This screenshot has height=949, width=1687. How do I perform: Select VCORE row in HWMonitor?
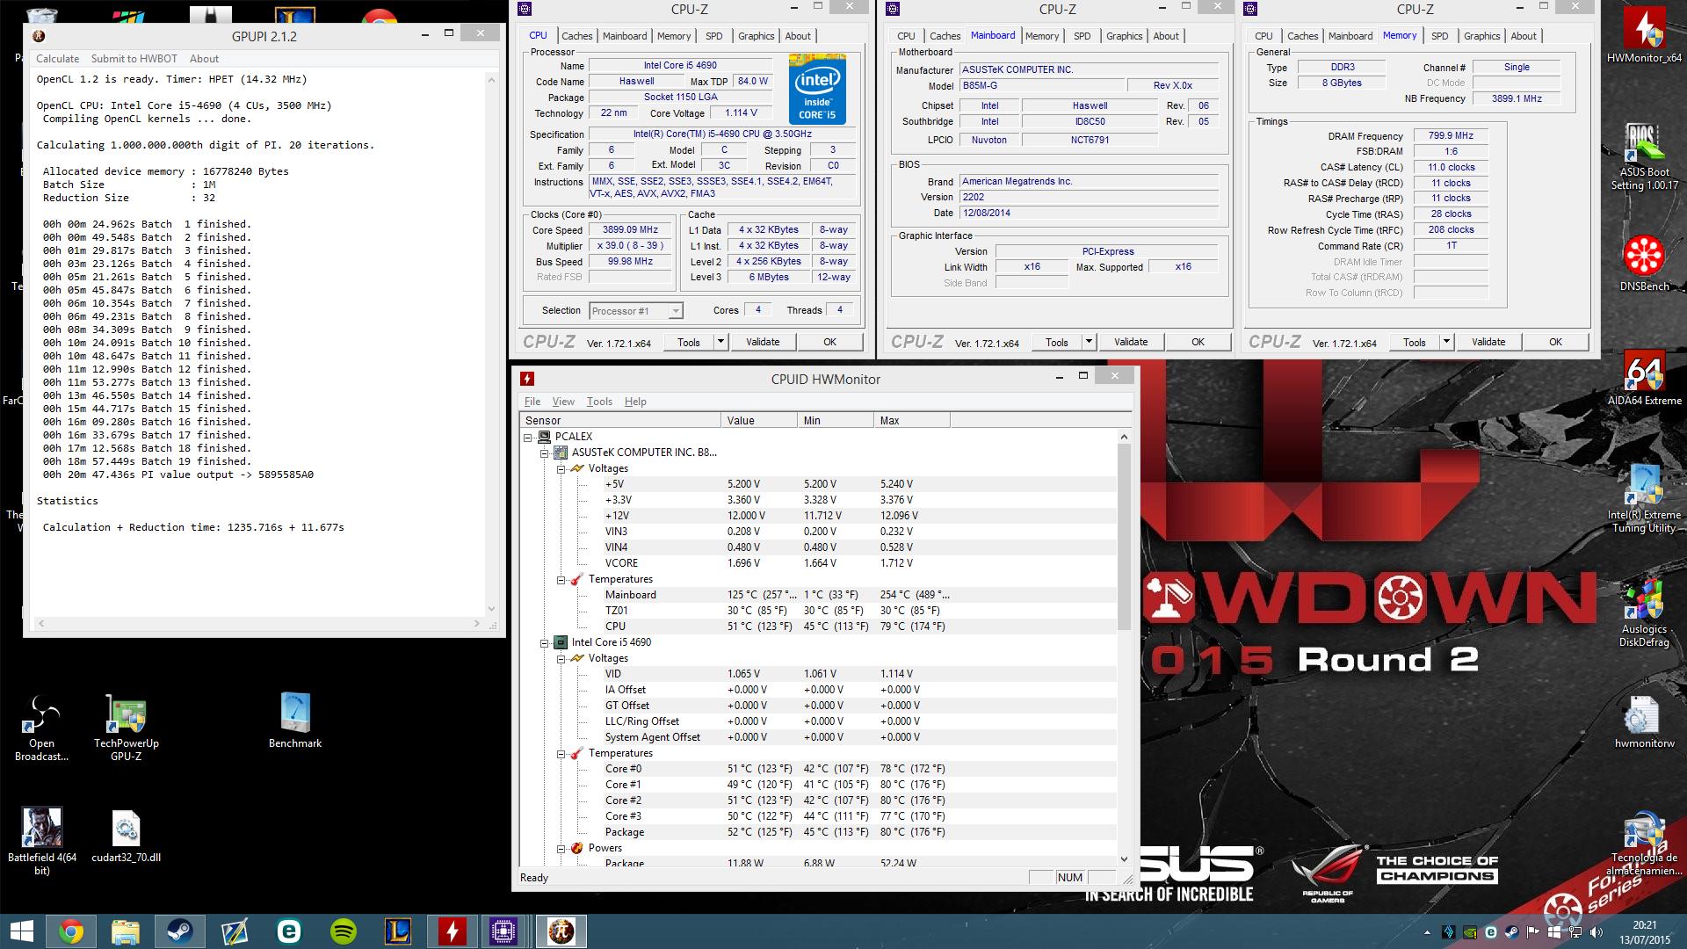tap(817, 563)
